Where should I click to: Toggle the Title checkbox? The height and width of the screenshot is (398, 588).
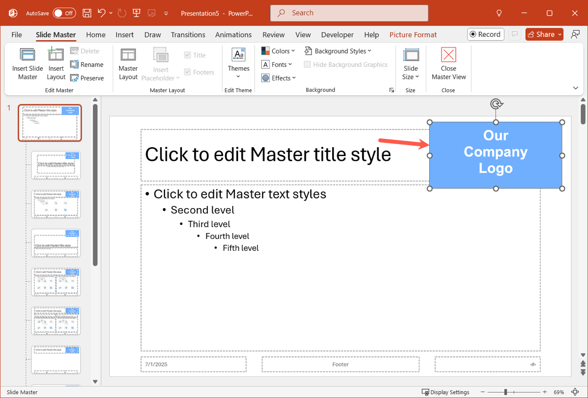coord(187,55)
